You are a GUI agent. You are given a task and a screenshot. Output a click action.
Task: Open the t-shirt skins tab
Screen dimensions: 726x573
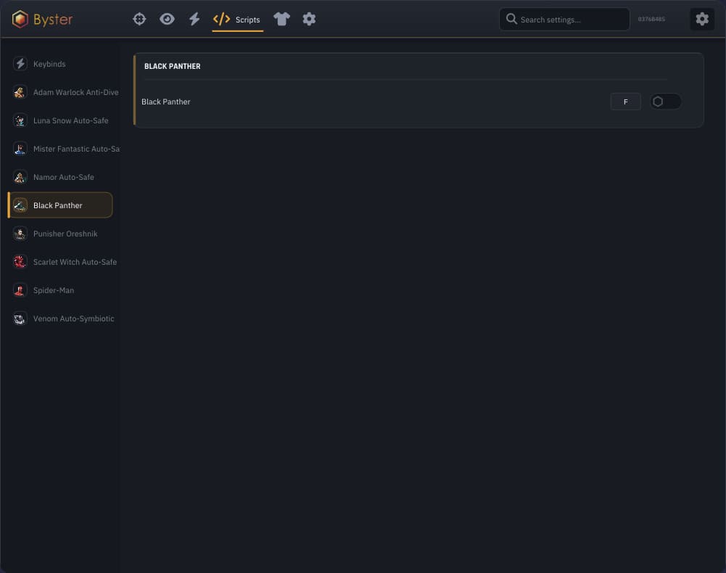(281, 19)
